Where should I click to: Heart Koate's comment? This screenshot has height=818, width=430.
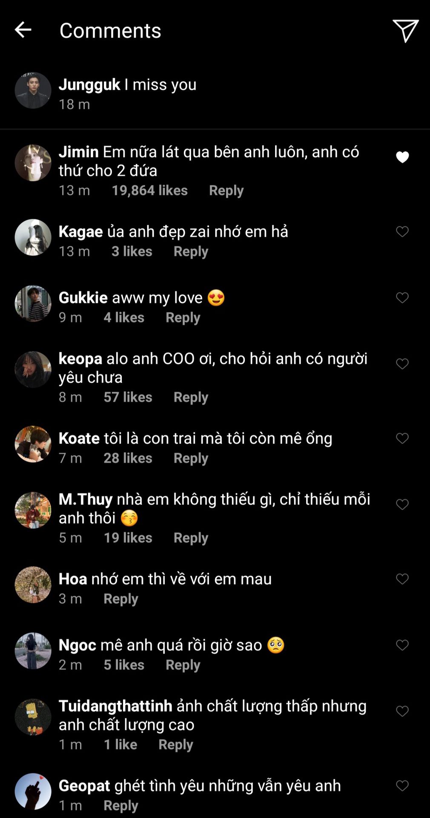[402, 438]
